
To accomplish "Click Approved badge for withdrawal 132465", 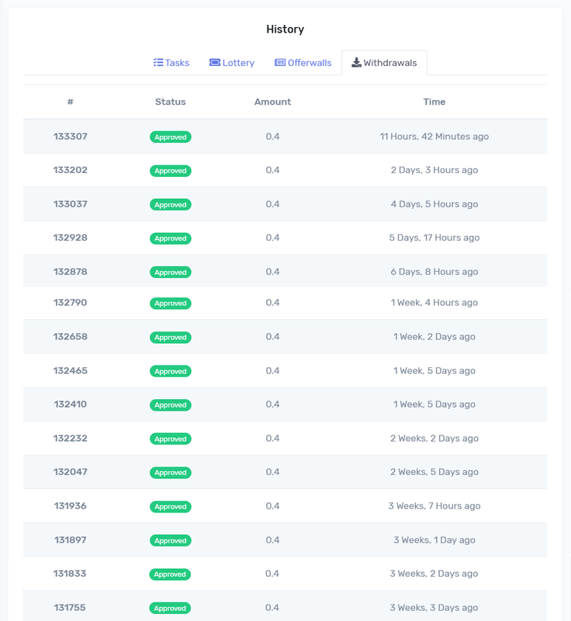I will (x=170, y=372).
